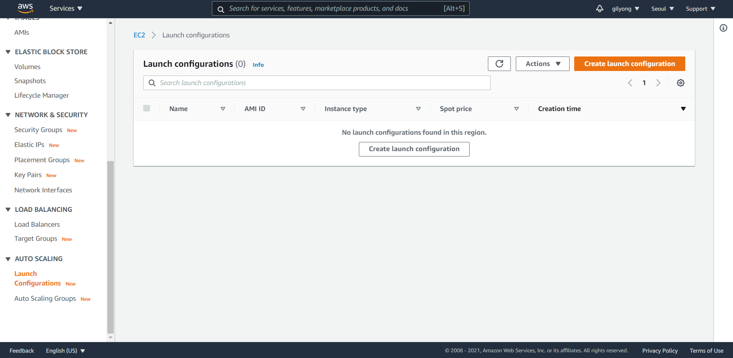
Task: Open the English (US) language selector
Action: point(65,351)
